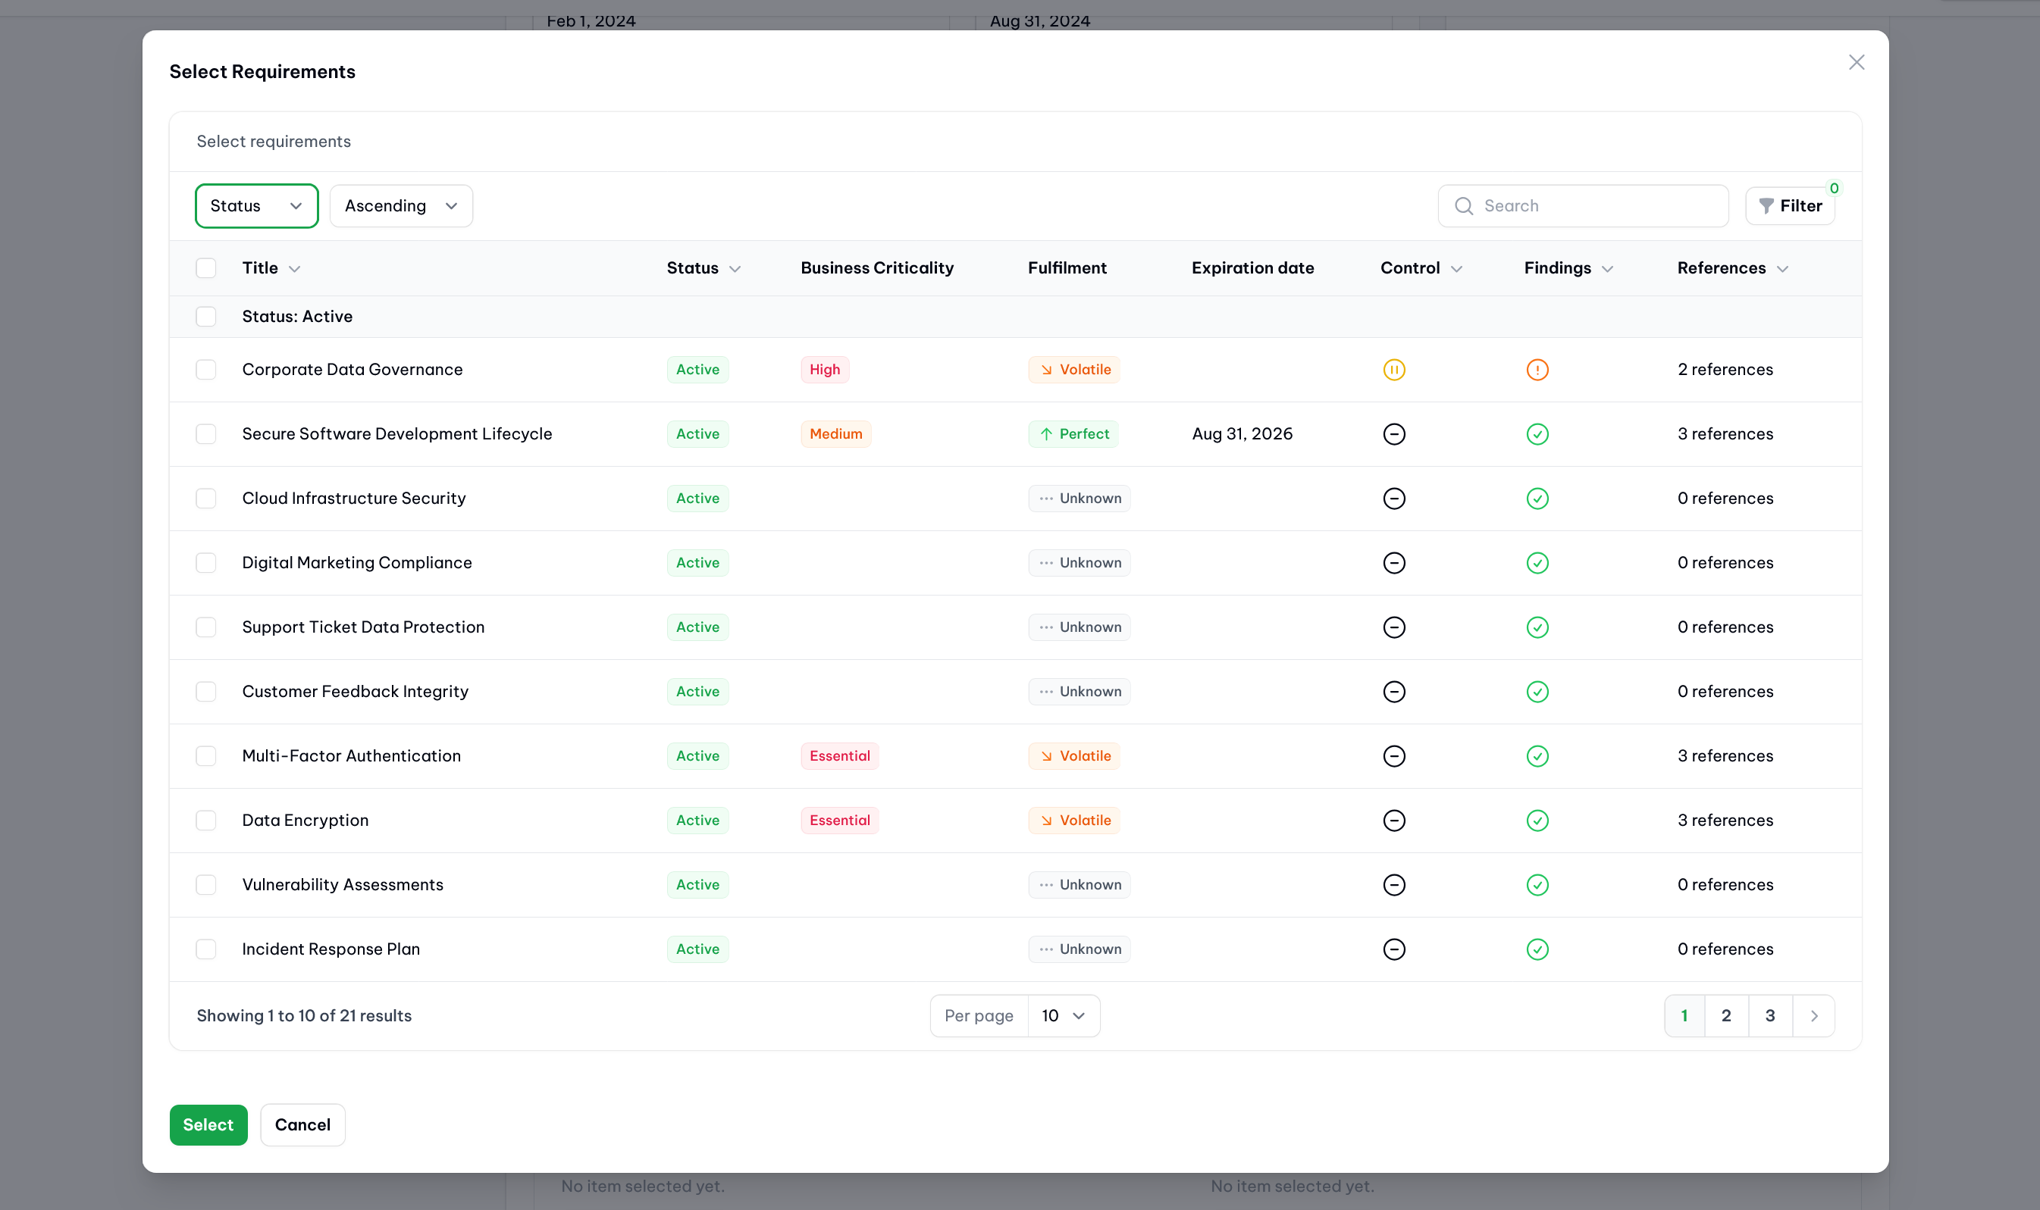Image resolution: width=2040 pixels, height=1210 pixels.
Task: Click the close dialog button in top right corner
Action: click(1857, 62)
